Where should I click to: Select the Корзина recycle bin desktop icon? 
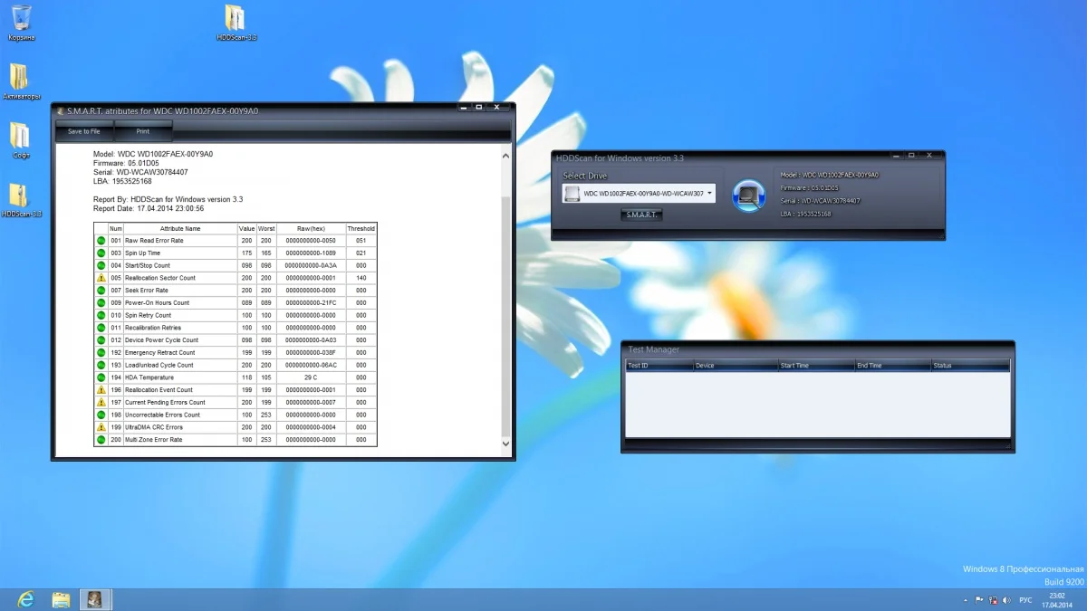21,23
